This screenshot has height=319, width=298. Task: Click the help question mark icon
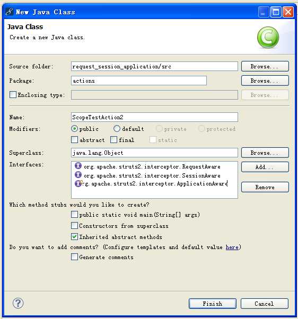pyautogui.click(x=18, y=303)
